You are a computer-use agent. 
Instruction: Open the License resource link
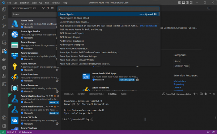[177, 87]
